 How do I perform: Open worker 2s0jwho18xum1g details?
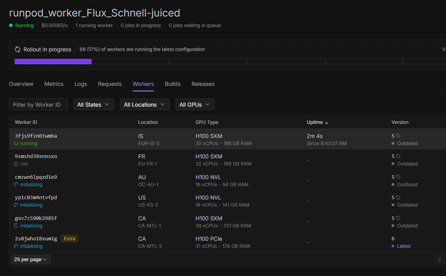pyautogui.click(x=36, y=239)
